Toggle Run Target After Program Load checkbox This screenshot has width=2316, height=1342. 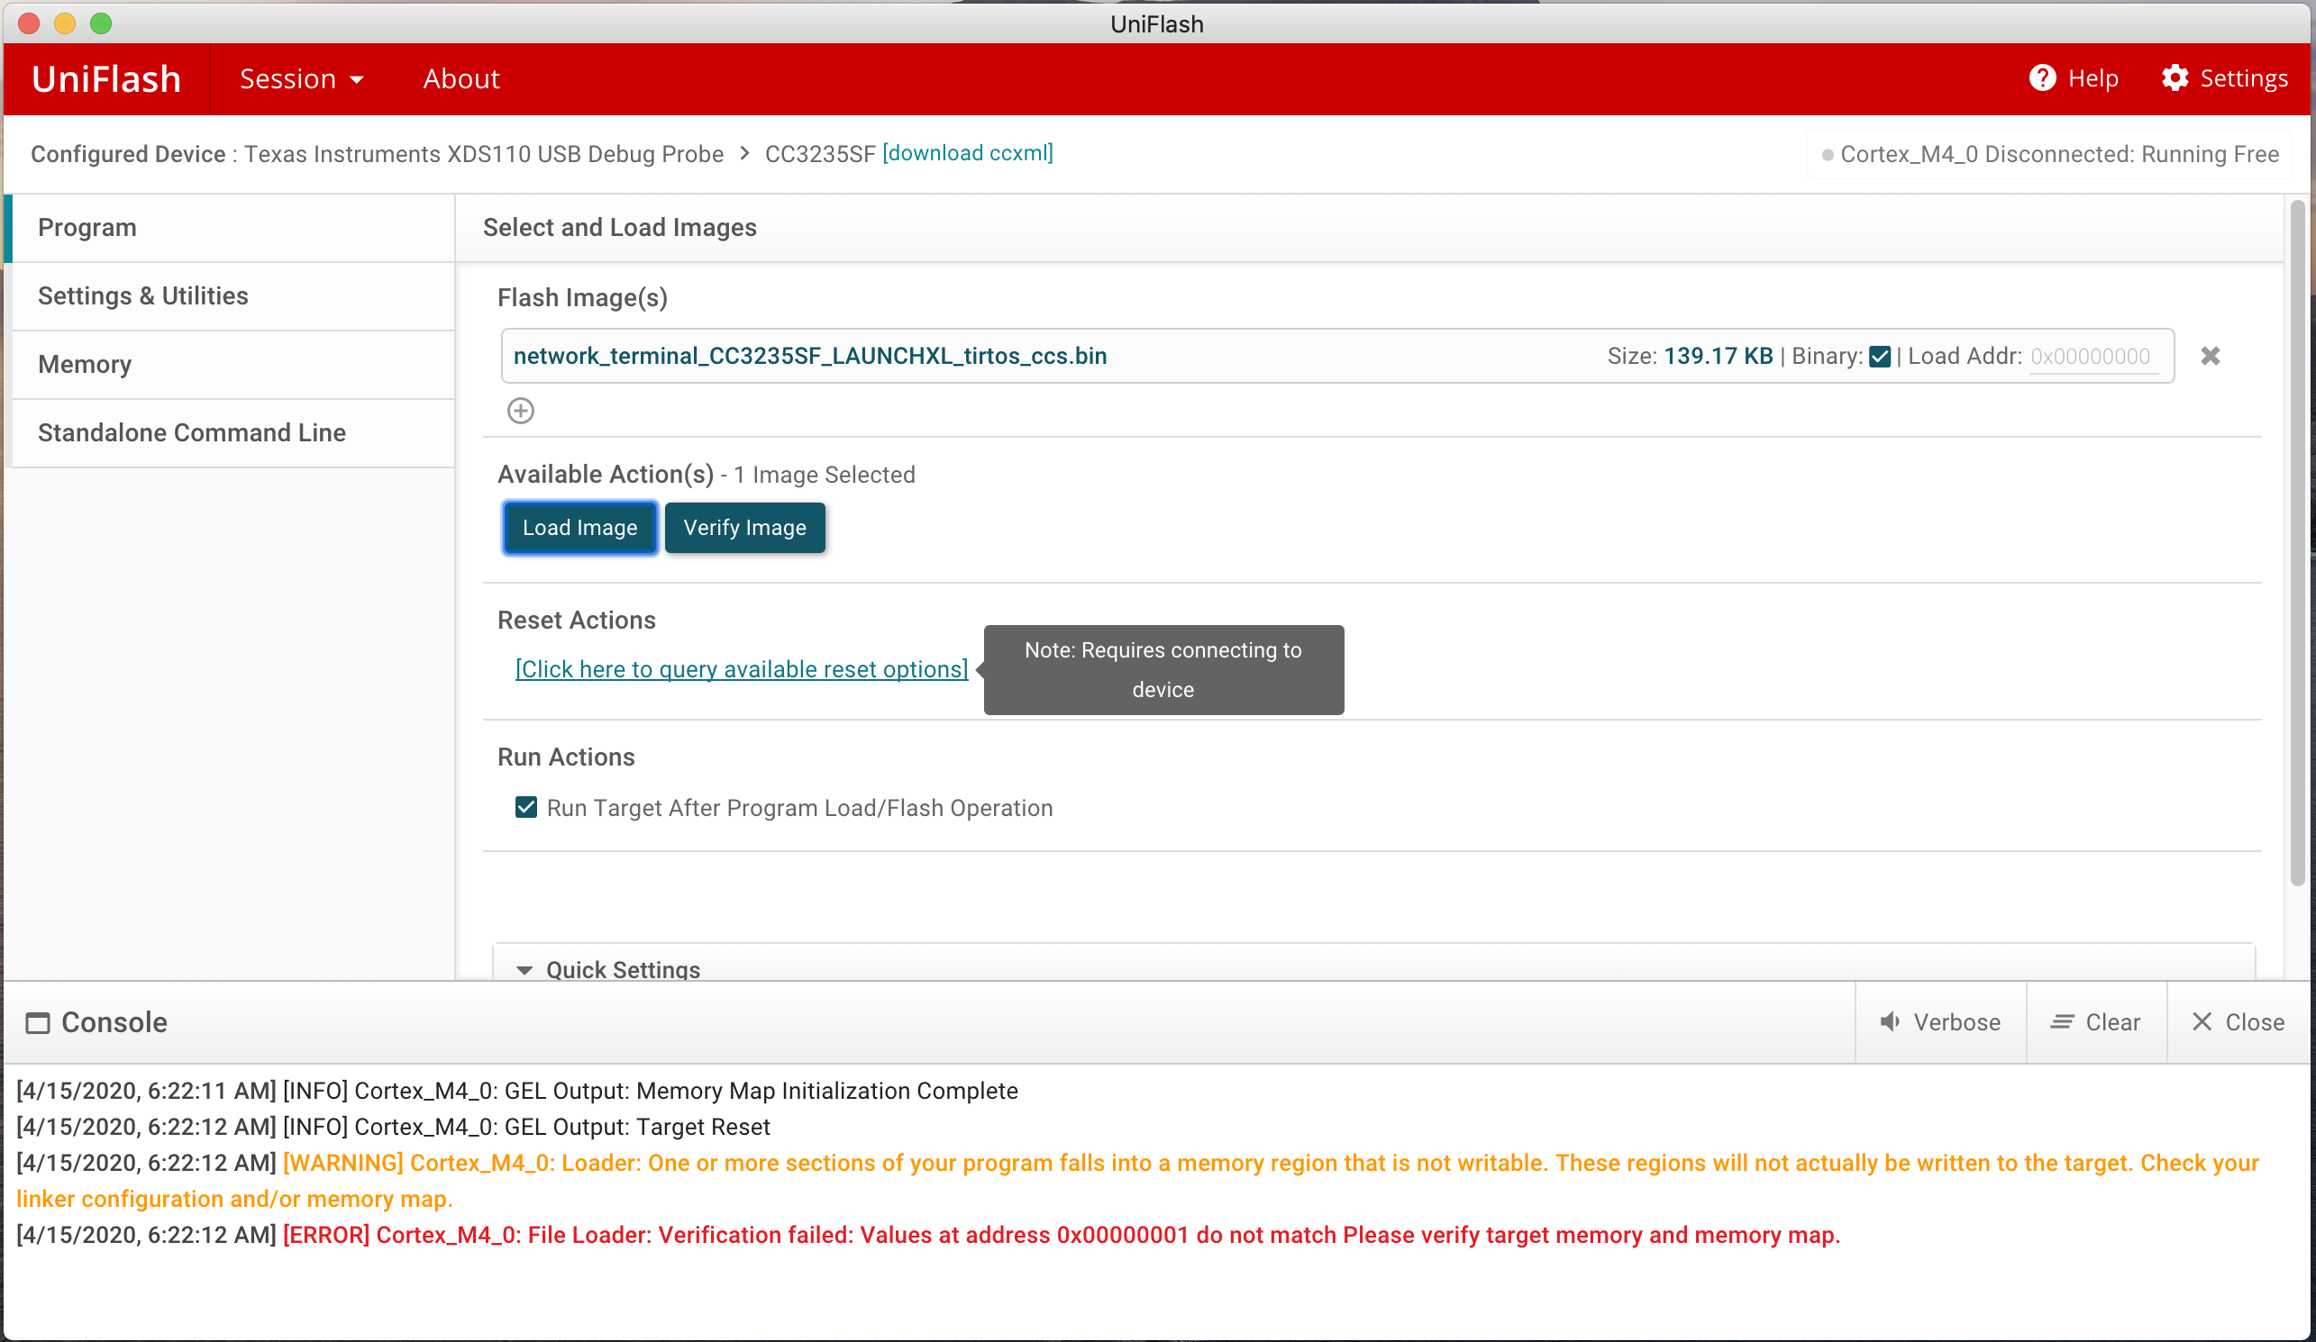(525, 806)
